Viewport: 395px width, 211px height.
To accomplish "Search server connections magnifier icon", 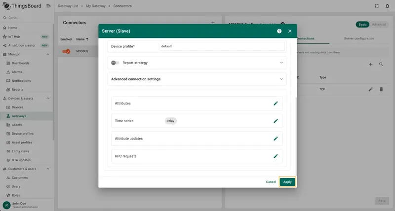I will click(x=381, y=65).
